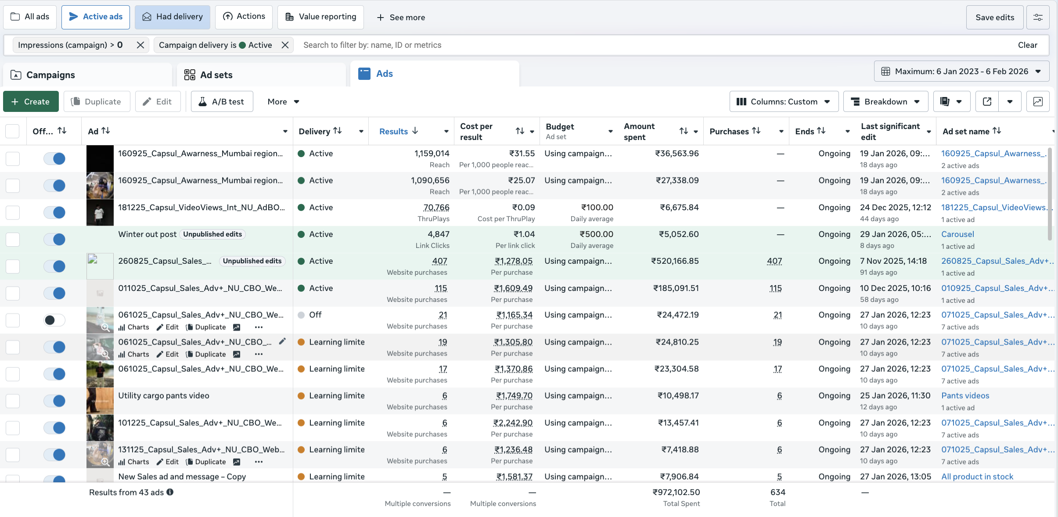Remove the Campaign delivery is Active filter
Image resolution: width=1058 pixels, height=517 pixels.
(285, 45)
